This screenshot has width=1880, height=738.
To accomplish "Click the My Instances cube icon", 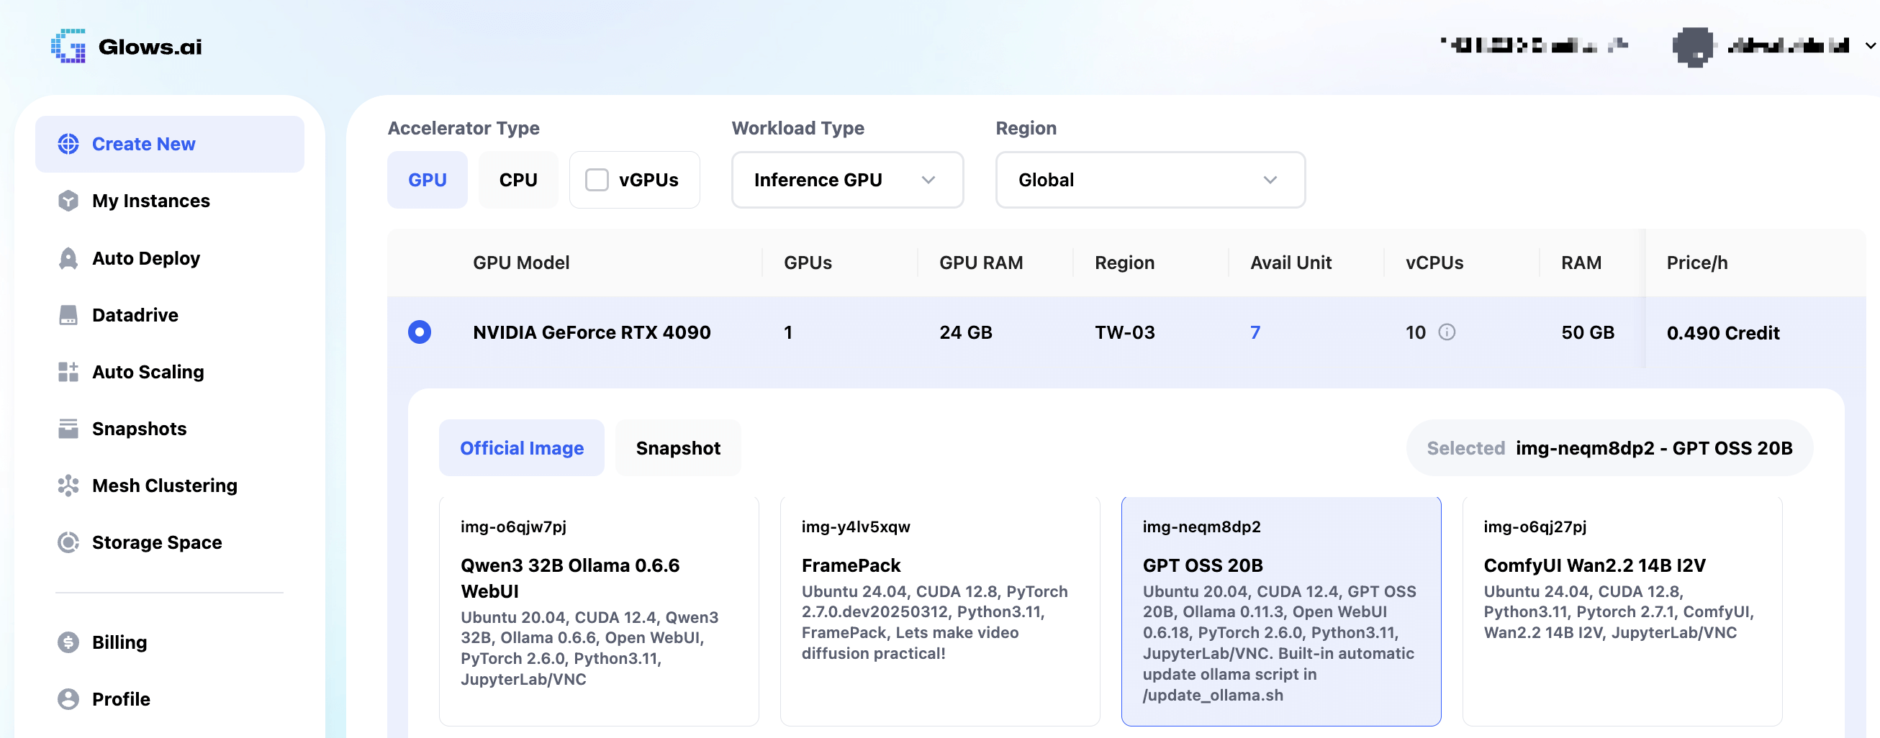I will coord(68,201).
